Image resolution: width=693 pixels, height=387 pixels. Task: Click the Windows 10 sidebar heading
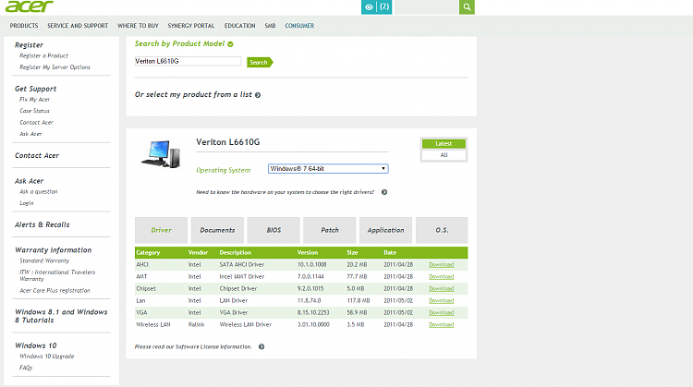point(36,345)
